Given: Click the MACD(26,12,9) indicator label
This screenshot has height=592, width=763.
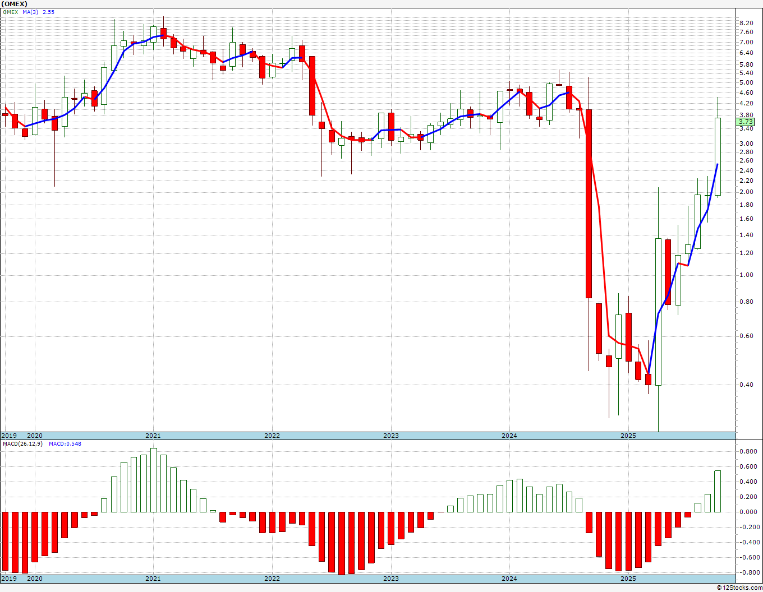Looking at the screenshot, I should pyautogui.click(x=22, y=443).
